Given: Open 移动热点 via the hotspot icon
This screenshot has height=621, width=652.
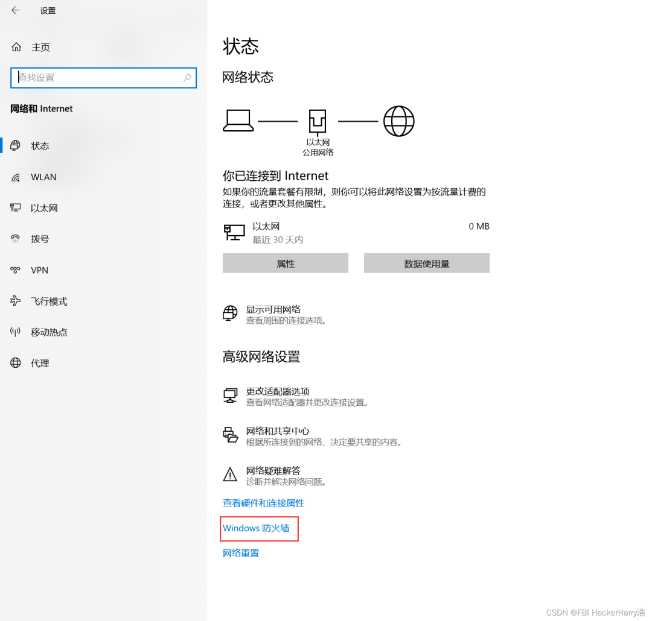Looking at the screenshot, I should pyautogui.click(x=15, y=332).
